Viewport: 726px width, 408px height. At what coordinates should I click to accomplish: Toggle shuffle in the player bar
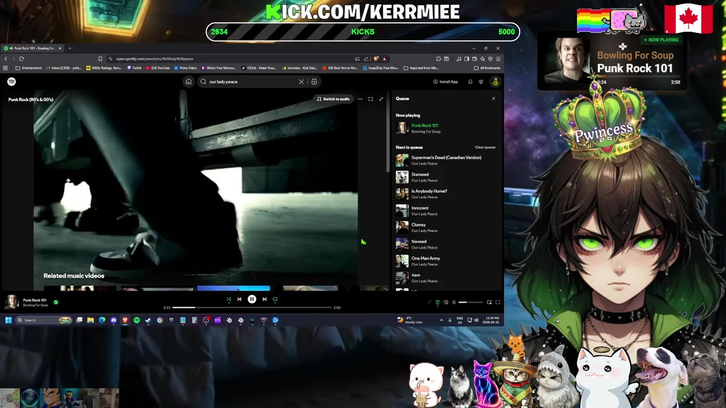[x=229, y=299]
